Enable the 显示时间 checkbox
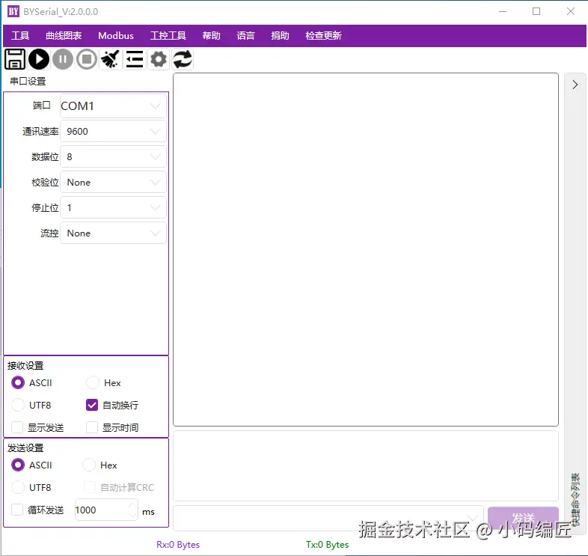 (92, 427)
